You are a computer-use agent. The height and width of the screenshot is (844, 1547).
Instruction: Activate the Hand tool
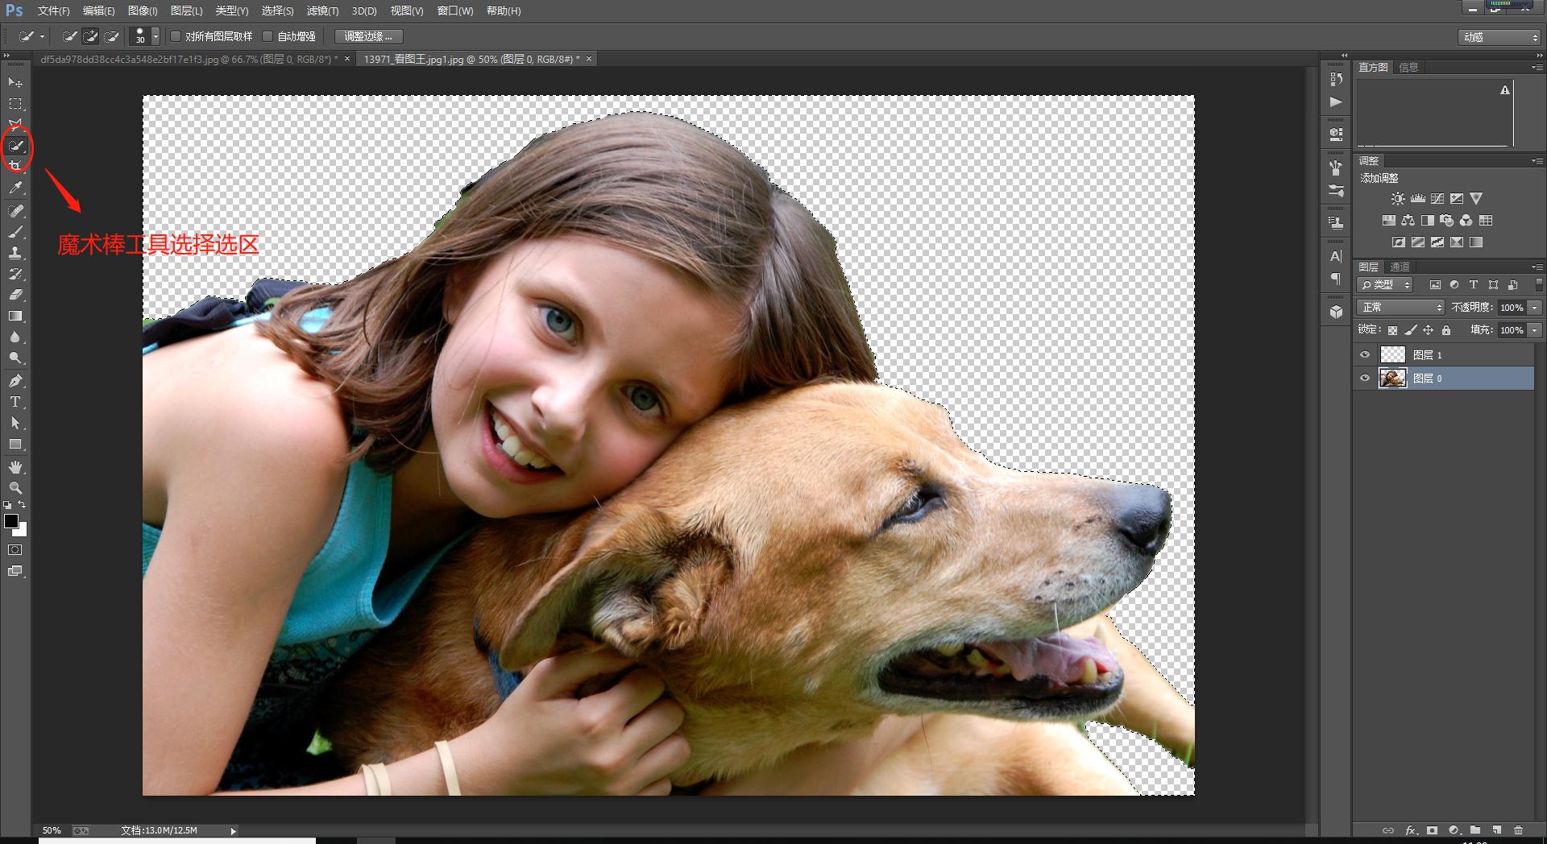[x=15, y=467]
